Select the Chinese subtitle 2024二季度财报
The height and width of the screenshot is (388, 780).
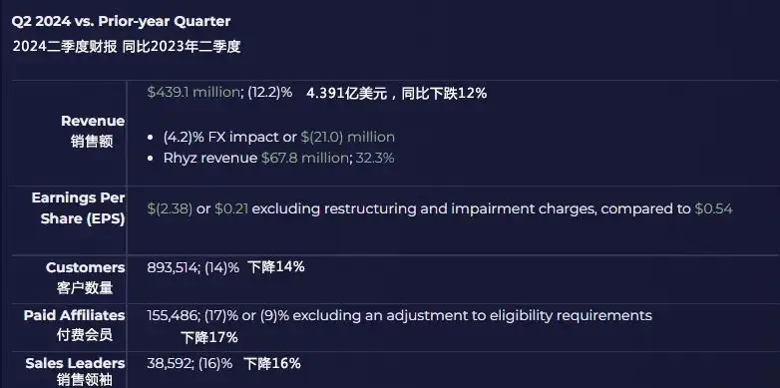[65, 46]
